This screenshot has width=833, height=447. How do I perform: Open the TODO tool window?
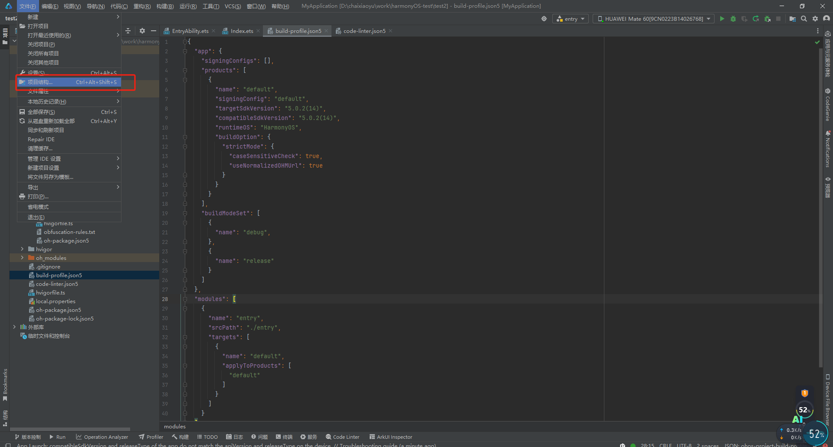coord(207,437)
